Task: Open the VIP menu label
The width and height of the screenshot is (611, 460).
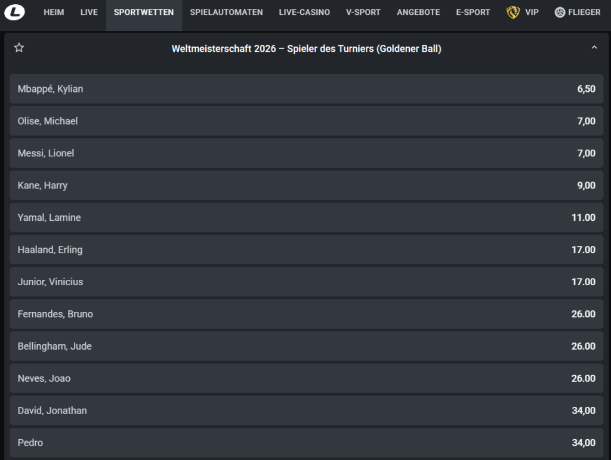Action: 532,13
